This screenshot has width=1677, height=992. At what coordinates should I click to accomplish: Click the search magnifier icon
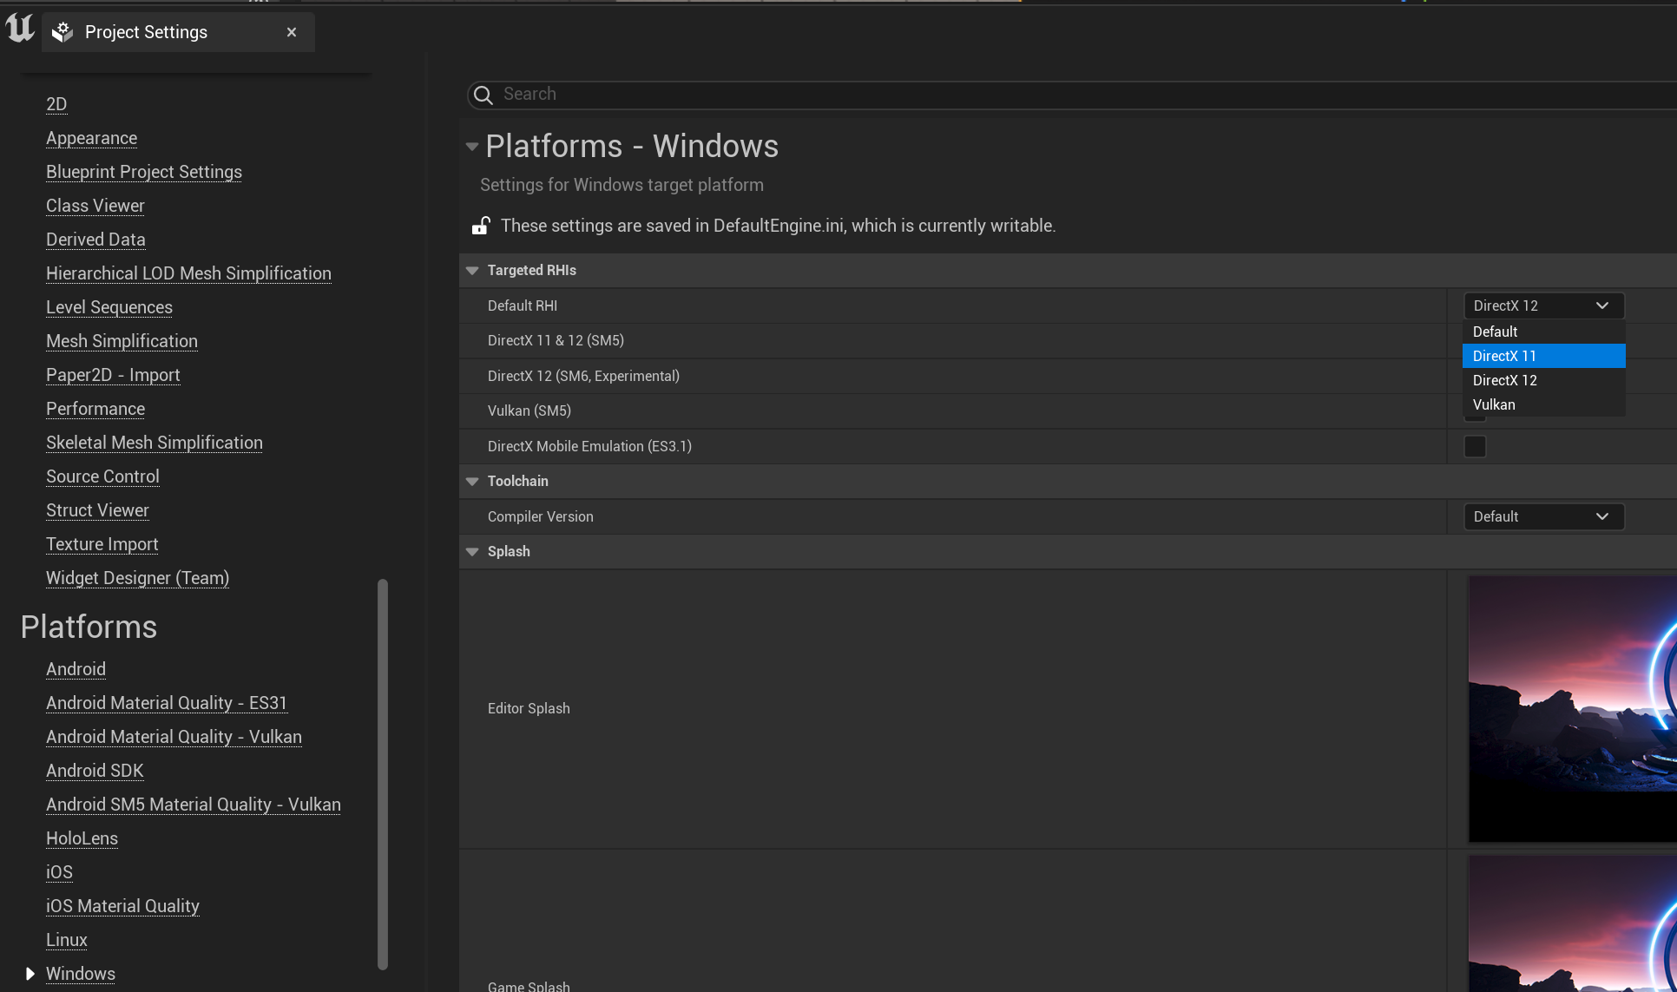483,95
